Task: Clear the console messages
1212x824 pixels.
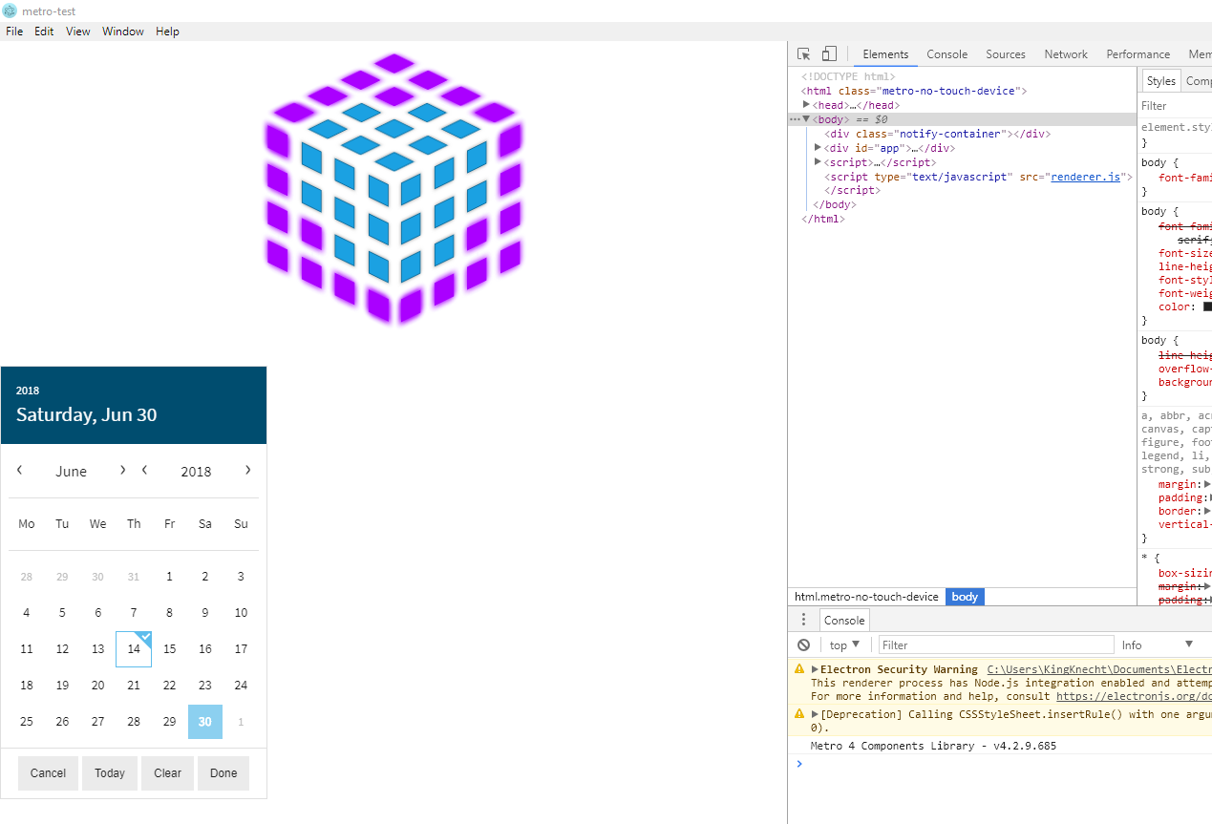Action: (x=802, y=644)
